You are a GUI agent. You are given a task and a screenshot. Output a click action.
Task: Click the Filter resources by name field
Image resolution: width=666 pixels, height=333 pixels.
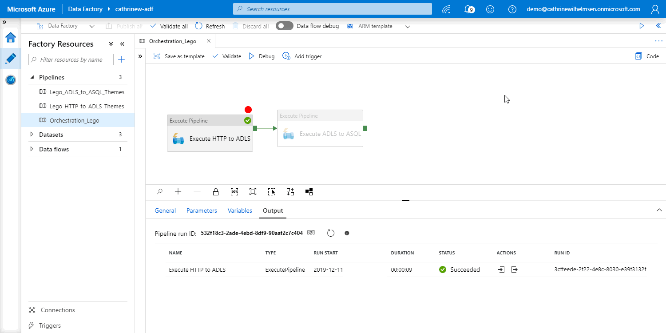[71, 59]
